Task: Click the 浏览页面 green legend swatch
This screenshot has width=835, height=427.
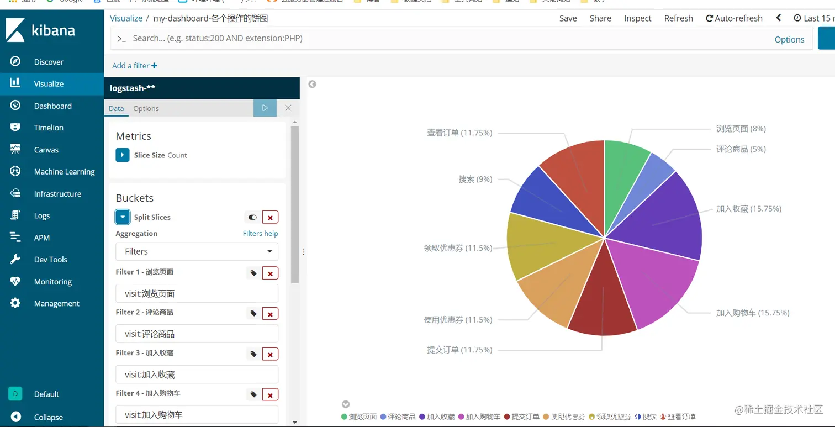Action: coord(345,417)
